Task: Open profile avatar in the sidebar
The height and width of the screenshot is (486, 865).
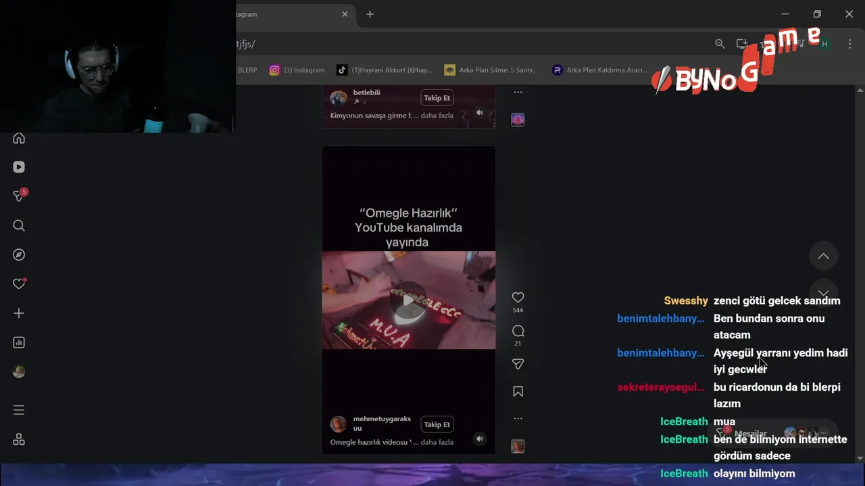Action: 19,372
